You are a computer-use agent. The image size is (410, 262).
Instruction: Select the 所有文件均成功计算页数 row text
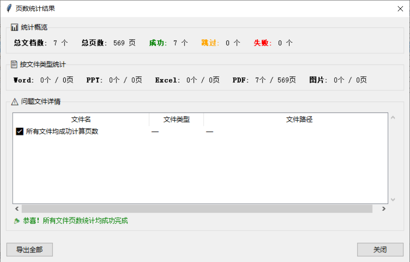pos(62,131)
